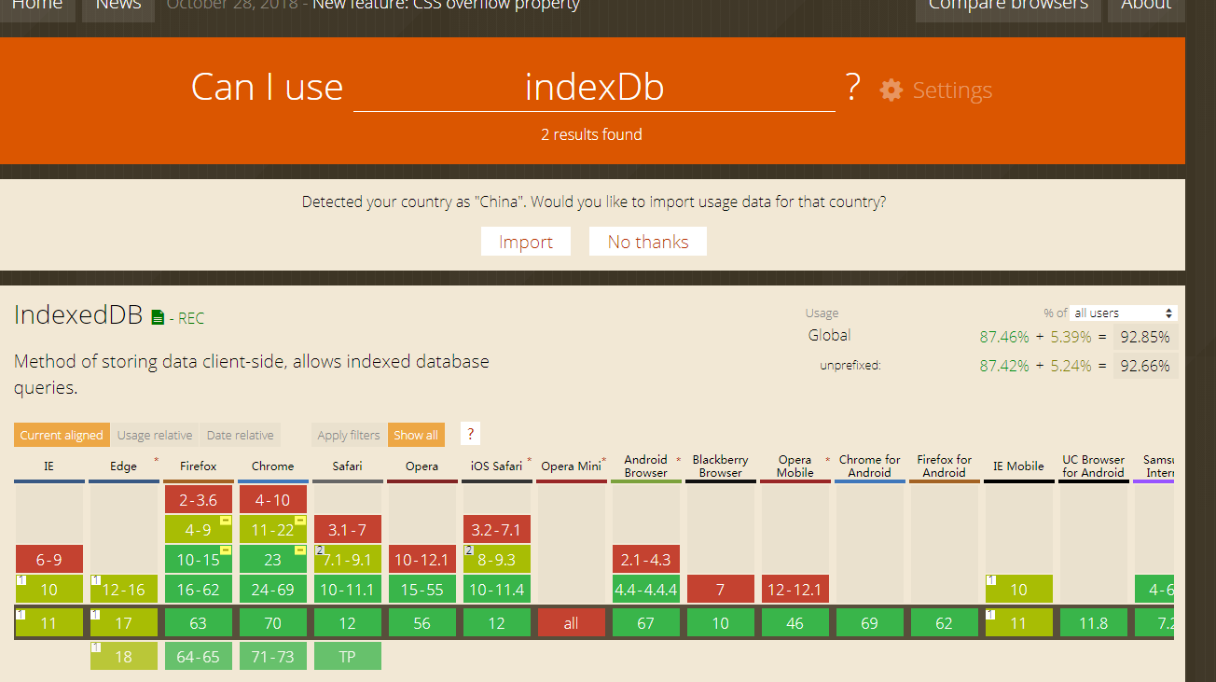Click the question mark help icon beside Show all
The width and height of the screenshot is (1216, 682).
point(470,433)
